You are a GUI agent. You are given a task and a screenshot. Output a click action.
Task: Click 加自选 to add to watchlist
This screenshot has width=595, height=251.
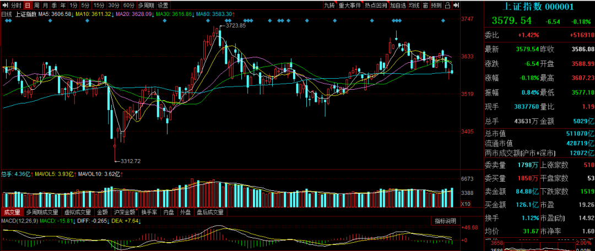(398, 6)
